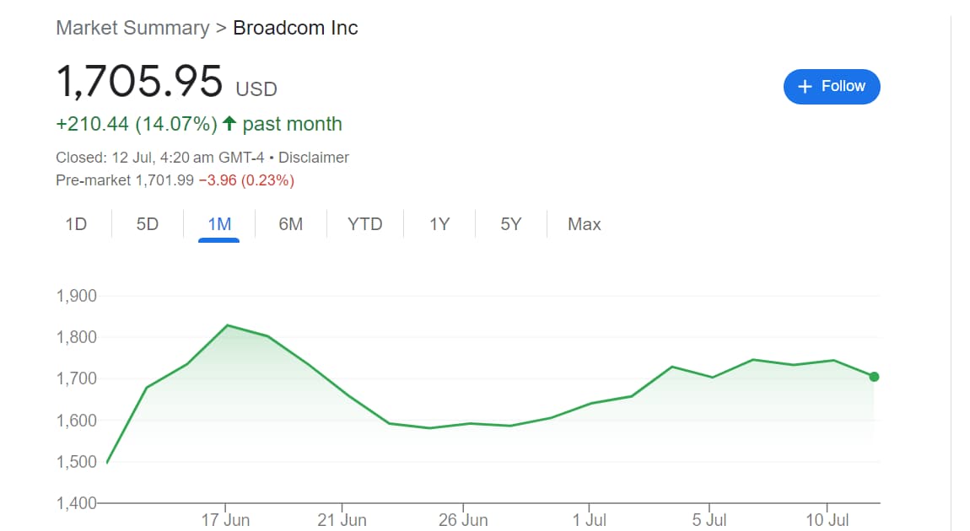This screenshot has width=970, height=531.
Task: Select the 1D time range tab
Action: coord(77,224)
